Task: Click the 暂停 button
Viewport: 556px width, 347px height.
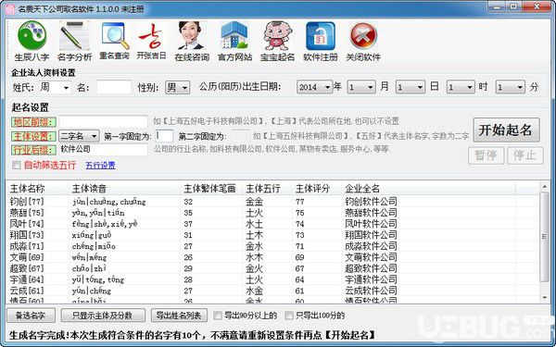Action: pos(486,155)
